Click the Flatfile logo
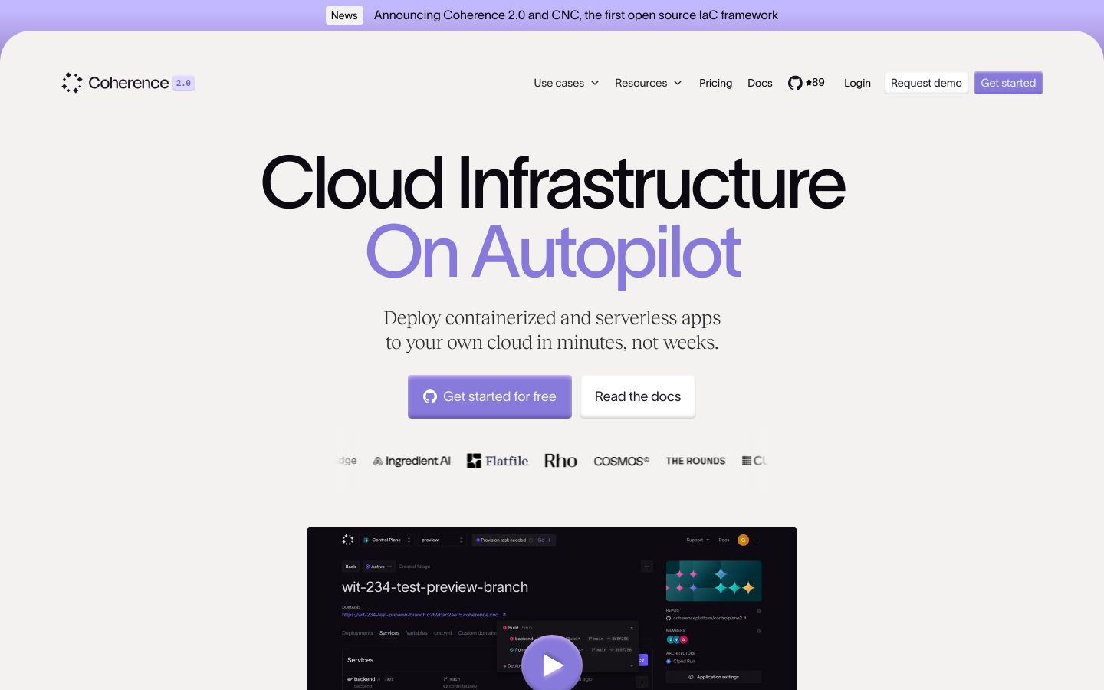The image size is (1104, 690). (x=498, y=461)
